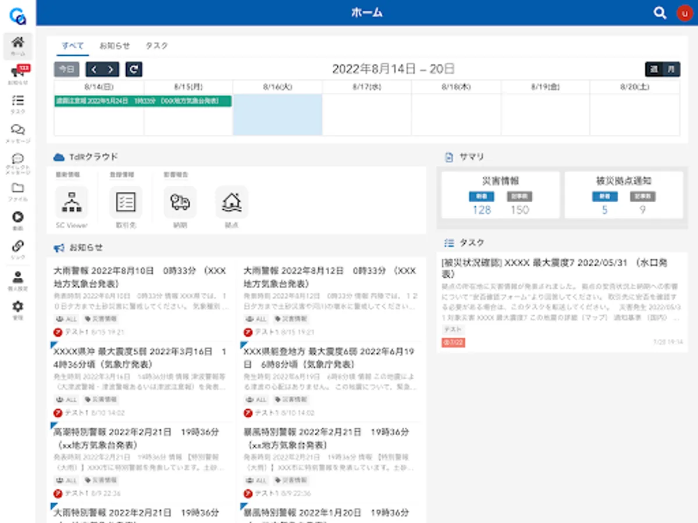
Task: Open Home in the left sidebar
Action: click(18, 45)
